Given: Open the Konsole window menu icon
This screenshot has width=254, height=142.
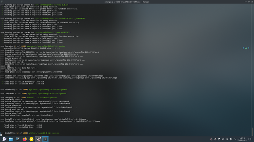Looking at the screenshot, I should pos(2,2).
